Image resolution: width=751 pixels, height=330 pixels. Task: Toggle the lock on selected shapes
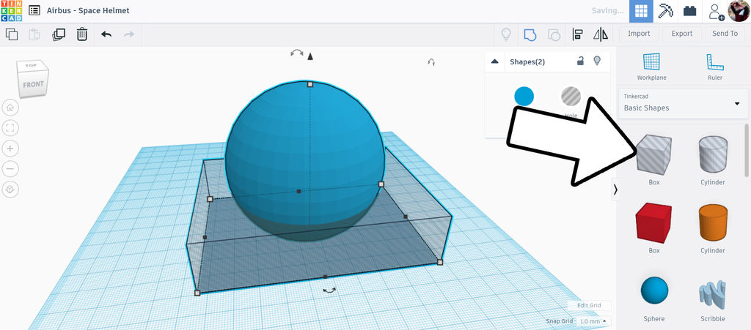tap(580, 61)
